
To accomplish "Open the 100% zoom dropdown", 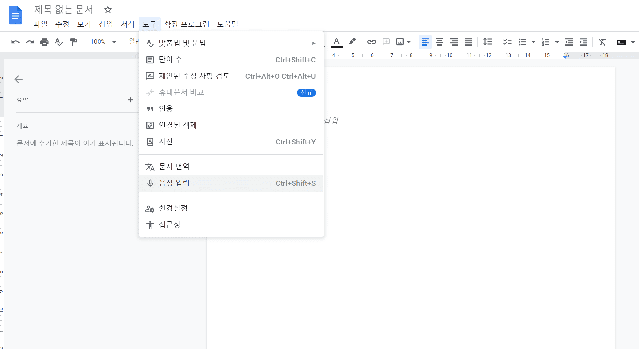I will point(103,42).
